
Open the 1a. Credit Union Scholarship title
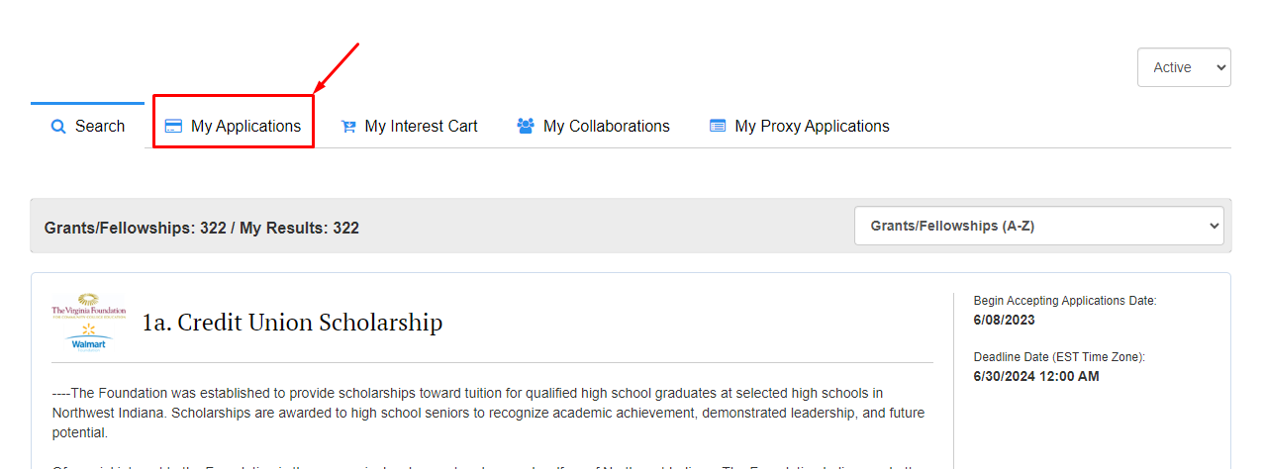[292, 323]
